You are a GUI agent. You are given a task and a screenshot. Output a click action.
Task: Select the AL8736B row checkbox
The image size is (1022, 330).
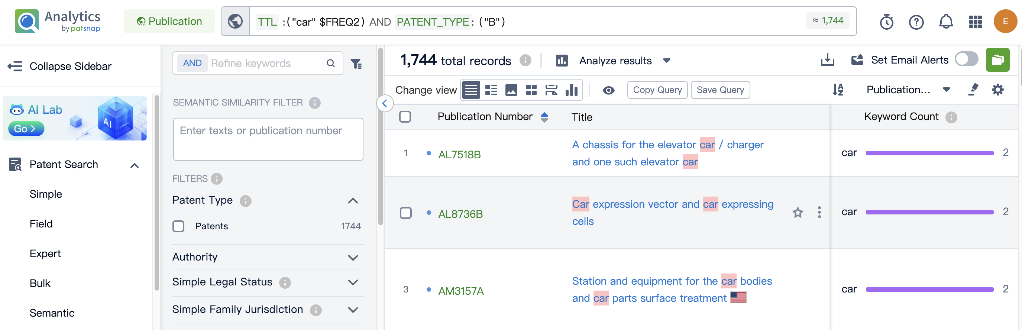pos(405,213)
